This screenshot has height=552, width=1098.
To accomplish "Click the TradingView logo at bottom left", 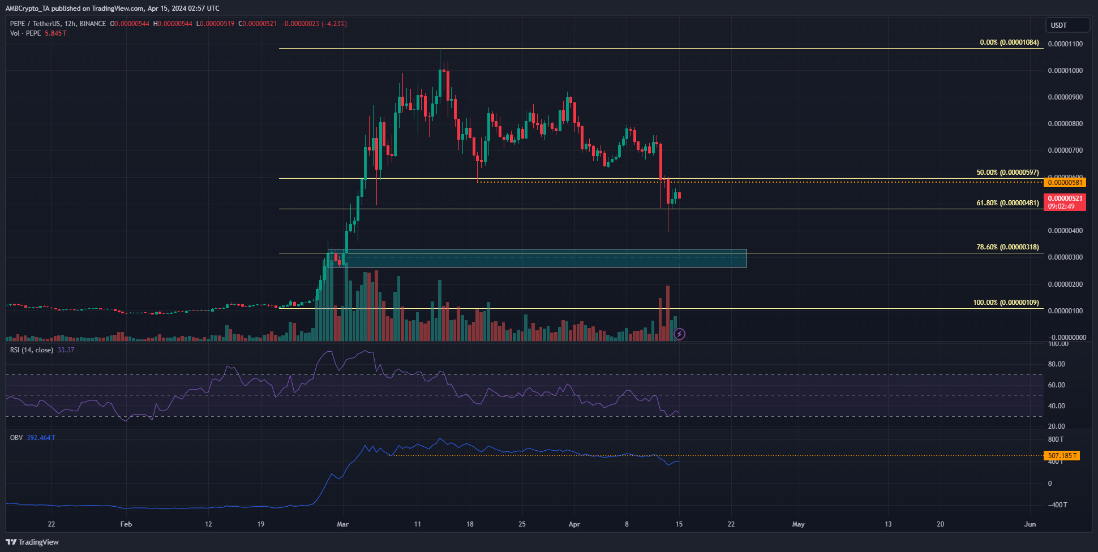I will point(32,542).
